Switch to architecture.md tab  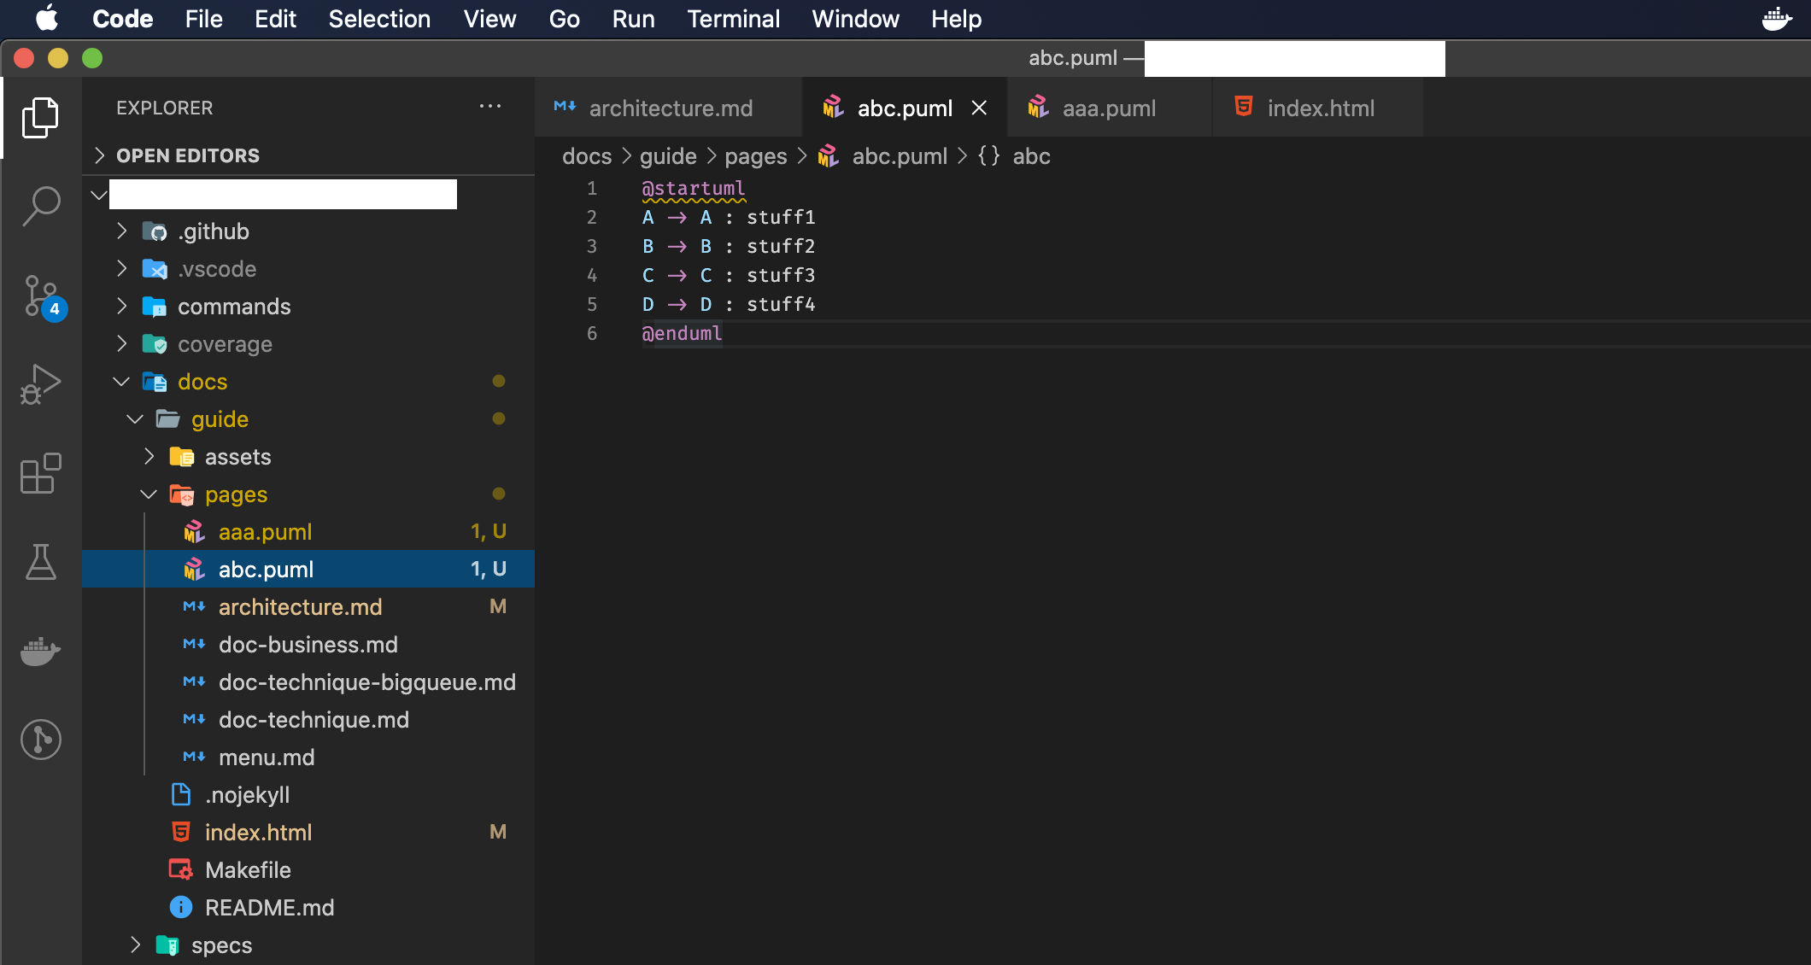[670, 108]
